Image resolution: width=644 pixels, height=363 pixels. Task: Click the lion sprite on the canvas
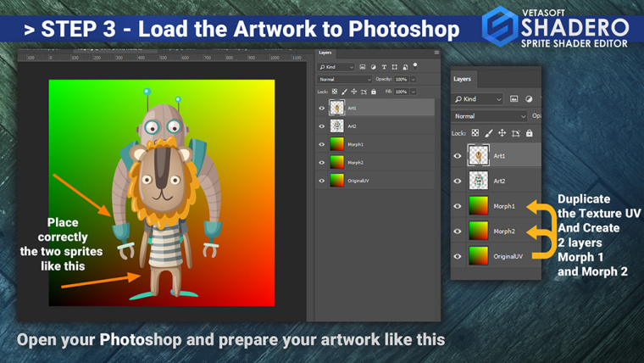coord(164,218)
